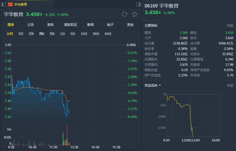The image size is (236, 151).
Task: Toggle the left sidebar panel icon
Action: point(3,4)
